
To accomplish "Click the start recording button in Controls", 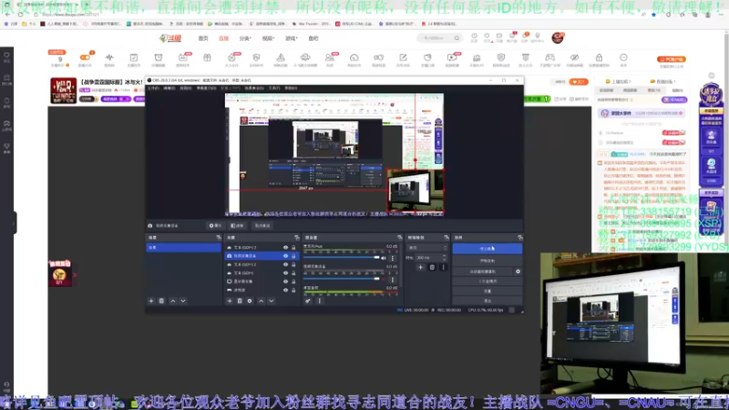I will 488,261.
